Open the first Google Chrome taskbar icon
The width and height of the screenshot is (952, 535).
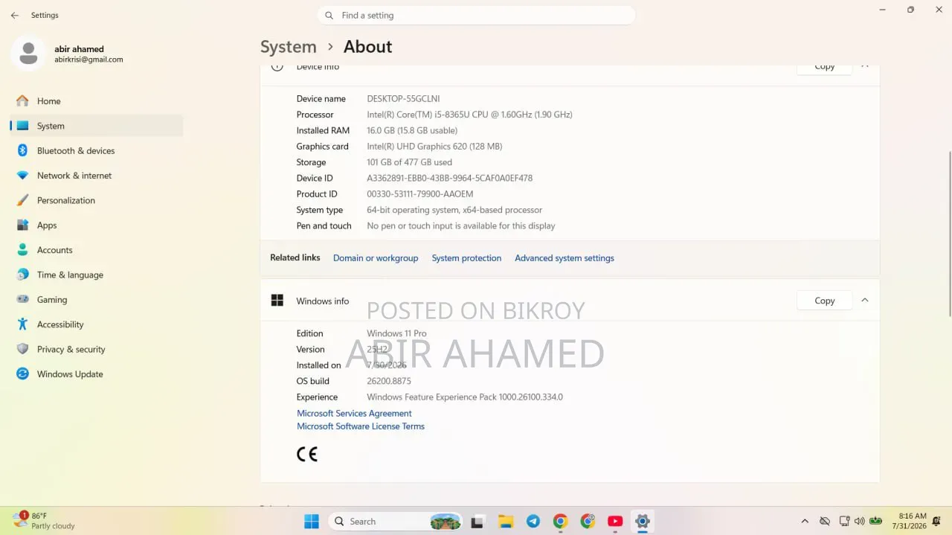(561, 522)
